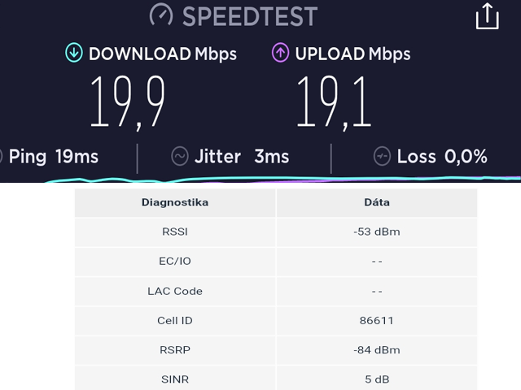521x390 pixels.
Task: Click the Cell ID value 86611
Action: click(377, 320)
